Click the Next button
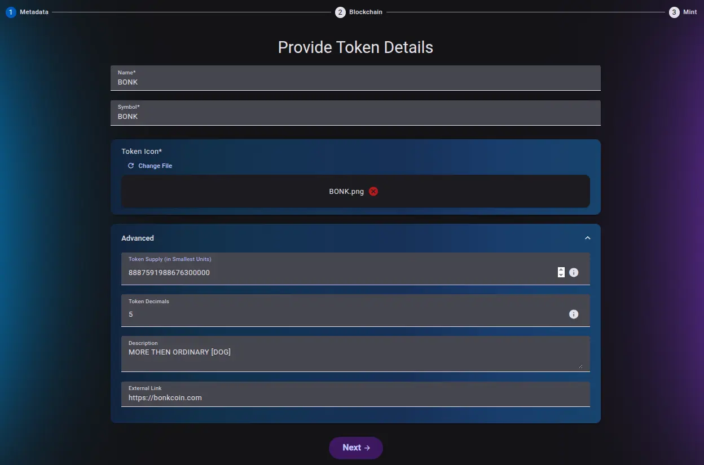 (356, 448)
